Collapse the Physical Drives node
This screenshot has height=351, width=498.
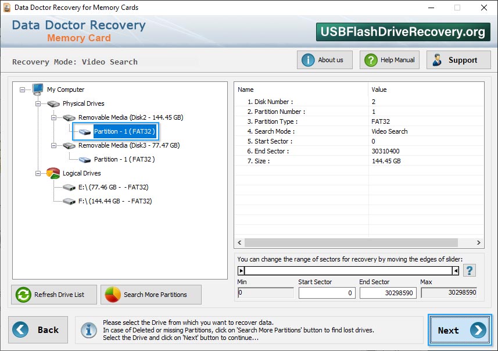(38, 104)
